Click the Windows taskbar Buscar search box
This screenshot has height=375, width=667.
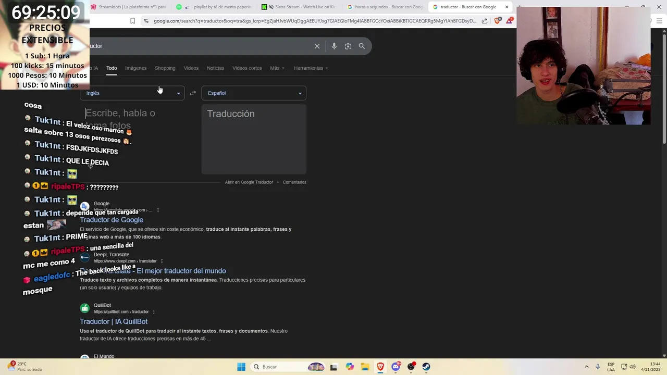[288, 367]
